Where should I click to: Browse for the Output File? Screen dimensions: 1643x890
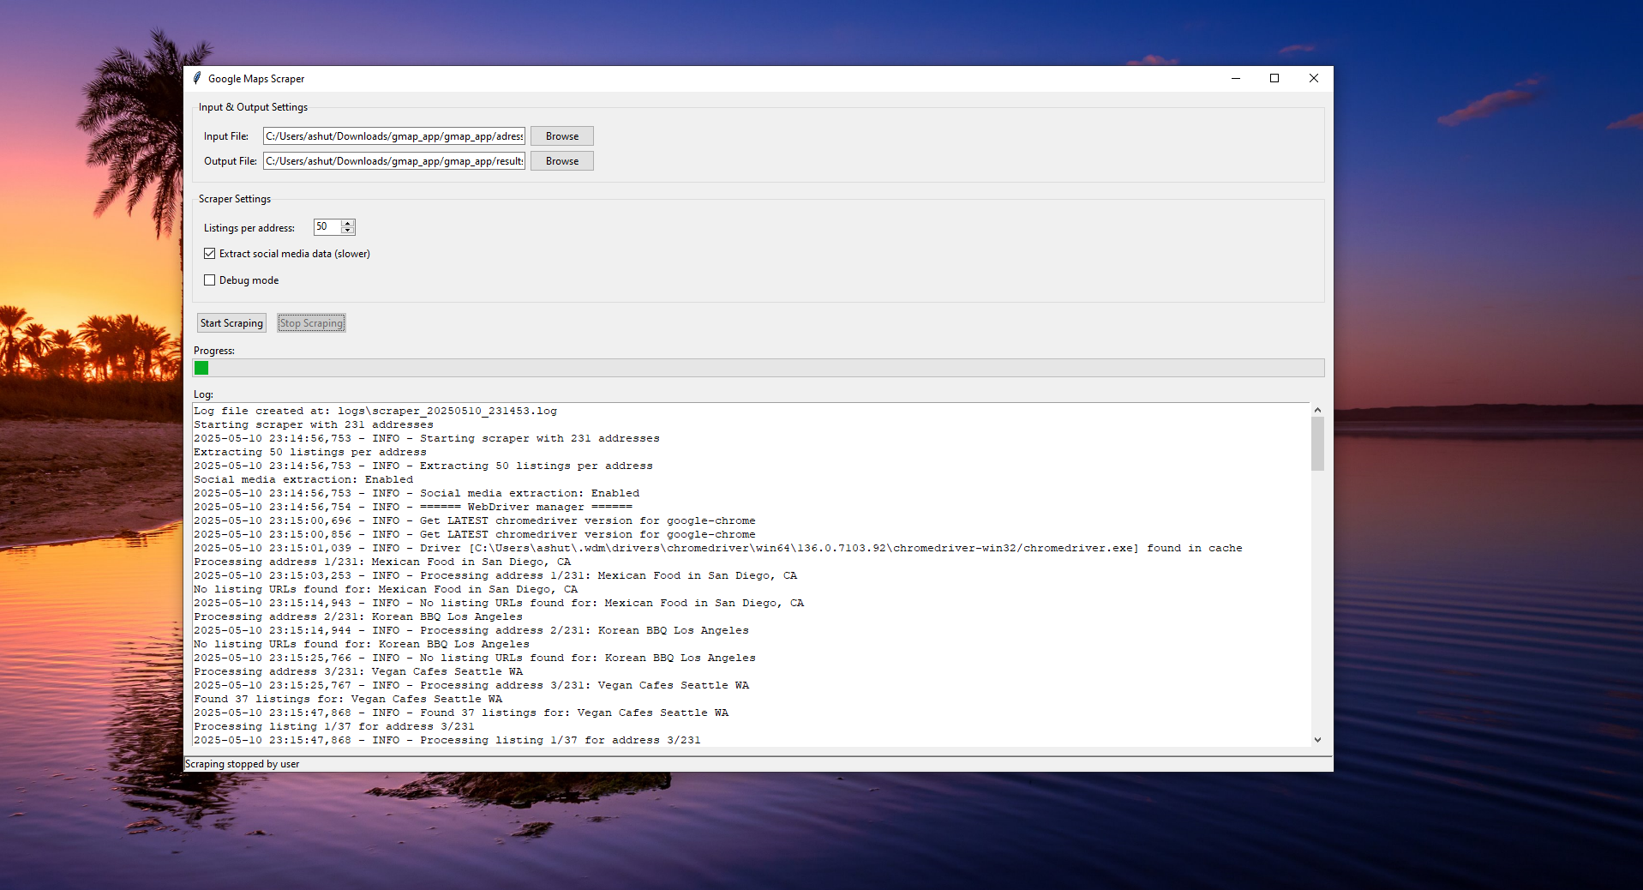(x=562, y=161)
